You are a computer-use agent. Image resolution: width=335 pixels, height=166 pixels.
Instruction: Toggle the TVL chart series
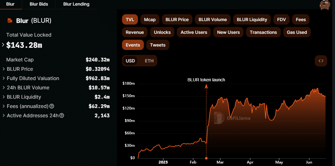(130, 20)
